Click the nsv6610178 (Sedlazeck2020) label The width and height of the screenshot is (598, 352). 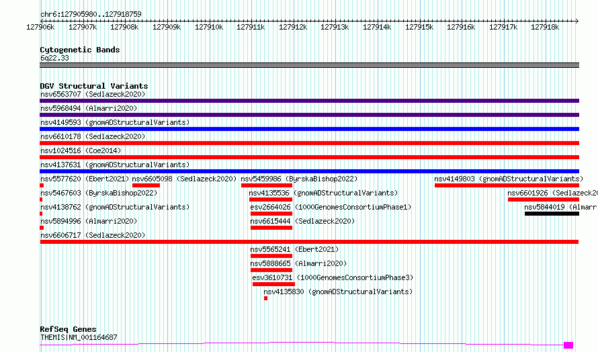click(93, 136)
